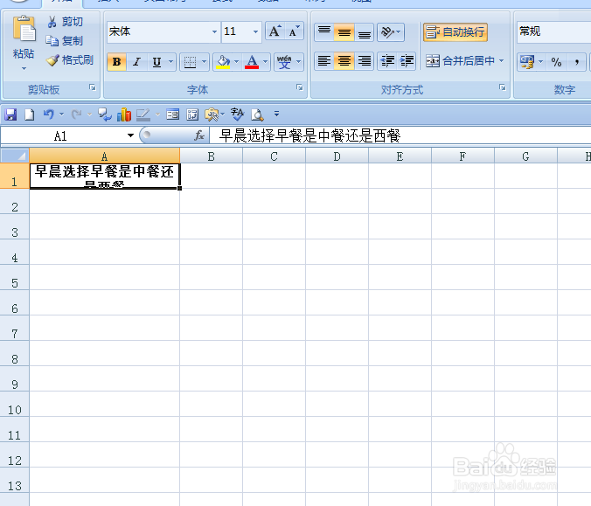This screenshot has height=506, width=591.
Task: Toggle bold formatting
Action: 116,61
